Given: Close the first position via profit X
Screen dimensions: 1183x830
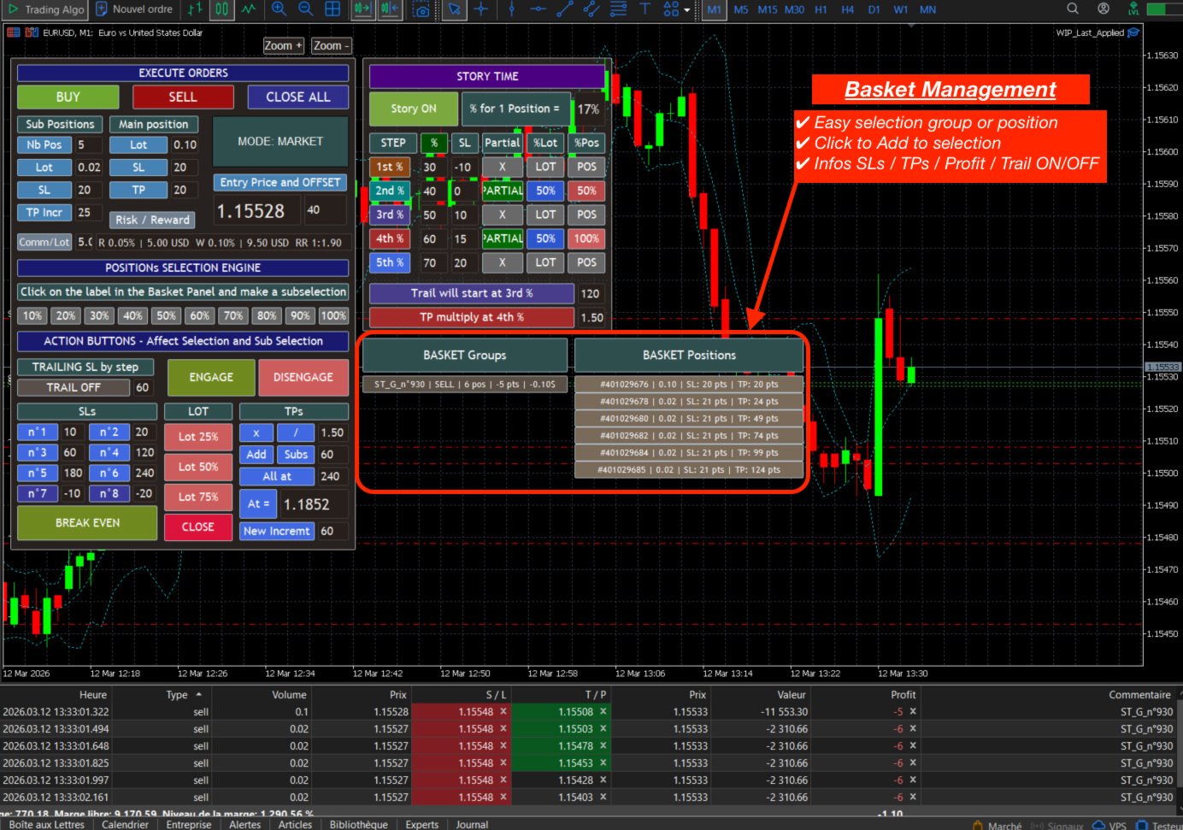Looking at the screenshot, I should click(913, 712).
